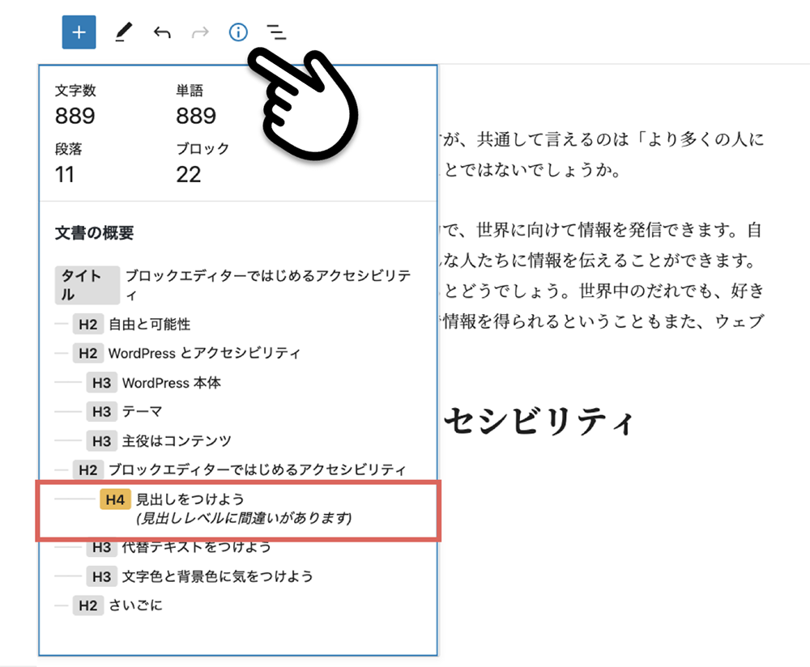Click the 段落 count value 11
The image size is (810, 667).
click(x=65, y=175)
